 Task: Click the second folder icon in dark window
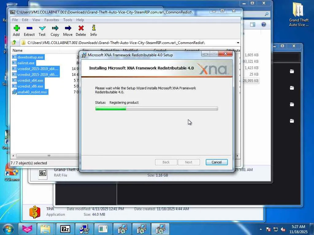tap(292, 88)
